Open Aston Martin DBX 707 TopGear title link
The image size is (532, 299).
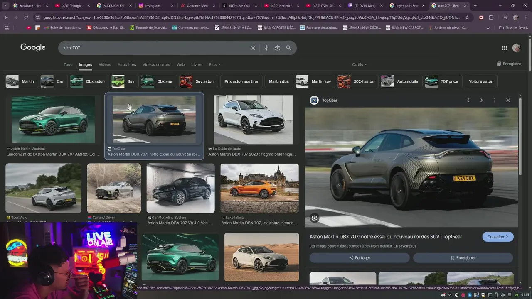[386, 237]
